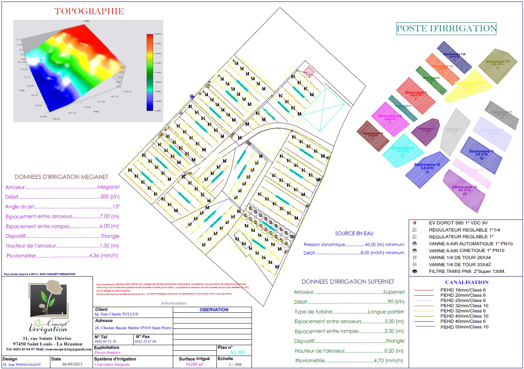Click the 'Débit 8.00 (m3/h) minimum' line

[354, 253]
